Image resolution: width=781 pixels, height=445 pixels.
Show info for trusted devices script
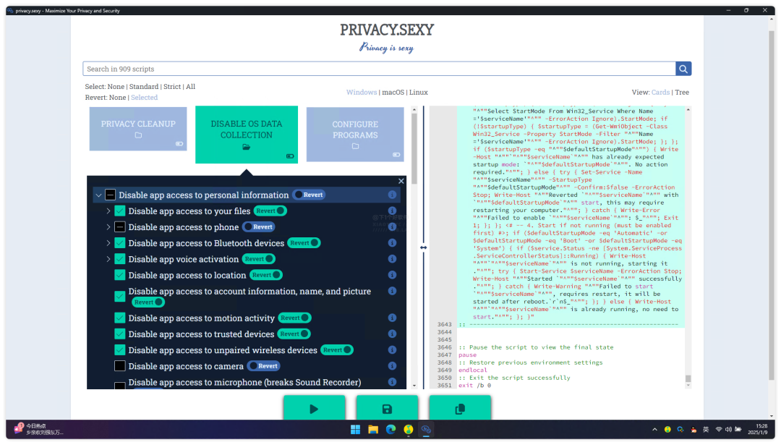coord(392,334)
